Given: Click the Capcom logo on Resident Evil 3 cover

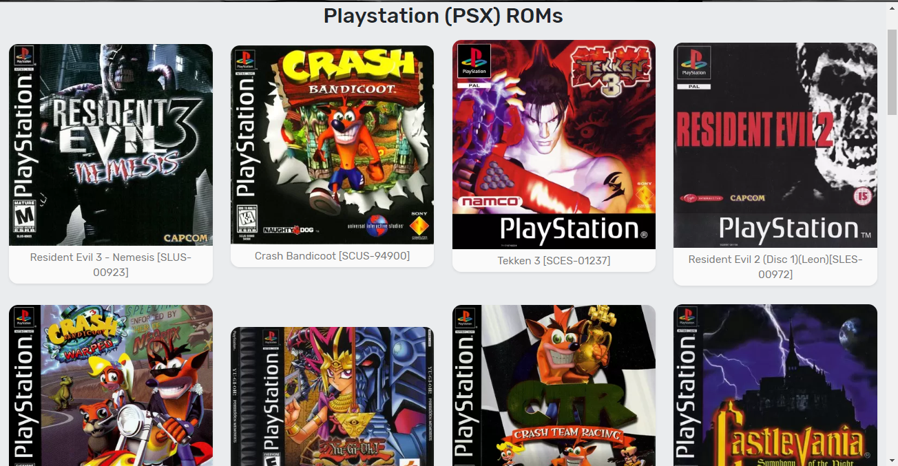Looking at the screenshot, I should (185, 238).
